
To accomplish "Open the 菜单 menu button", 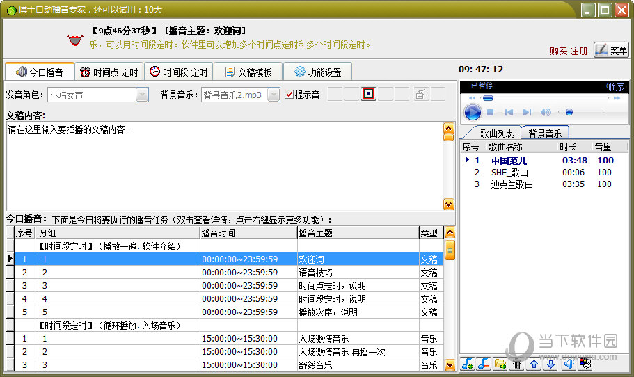I will click(611, 50).
